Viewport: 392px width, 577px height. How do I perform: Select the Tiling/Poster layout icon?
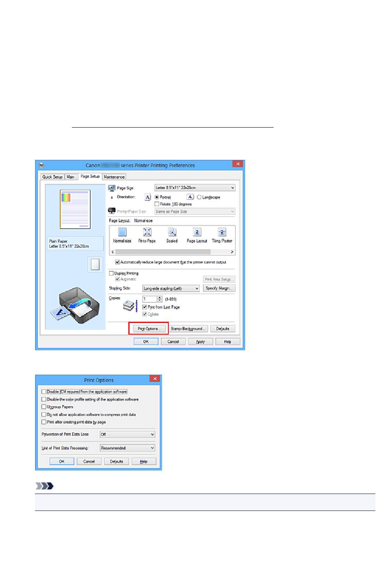[222, 232]
